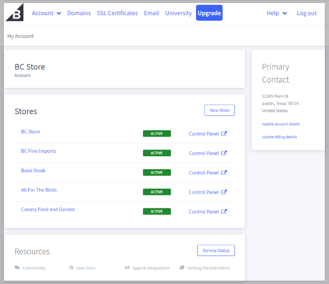Open external link icon for Canary Feed and Garden
329x284 pixels.
click(224, 211)
